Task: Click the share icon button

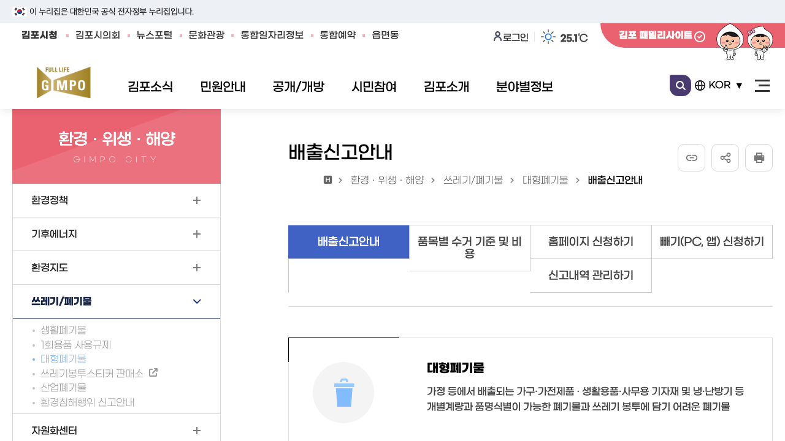Action: coord(725,157)
